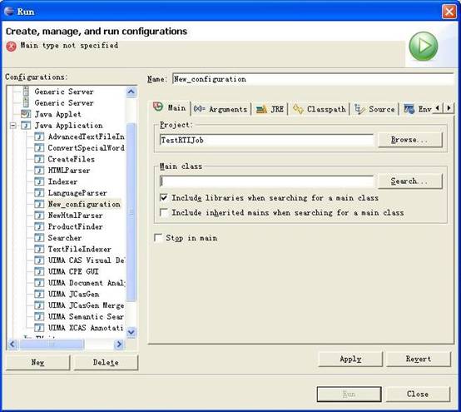Click the Close button at bottom
Viewport: 461px width, 412px height.
point(418,394)
